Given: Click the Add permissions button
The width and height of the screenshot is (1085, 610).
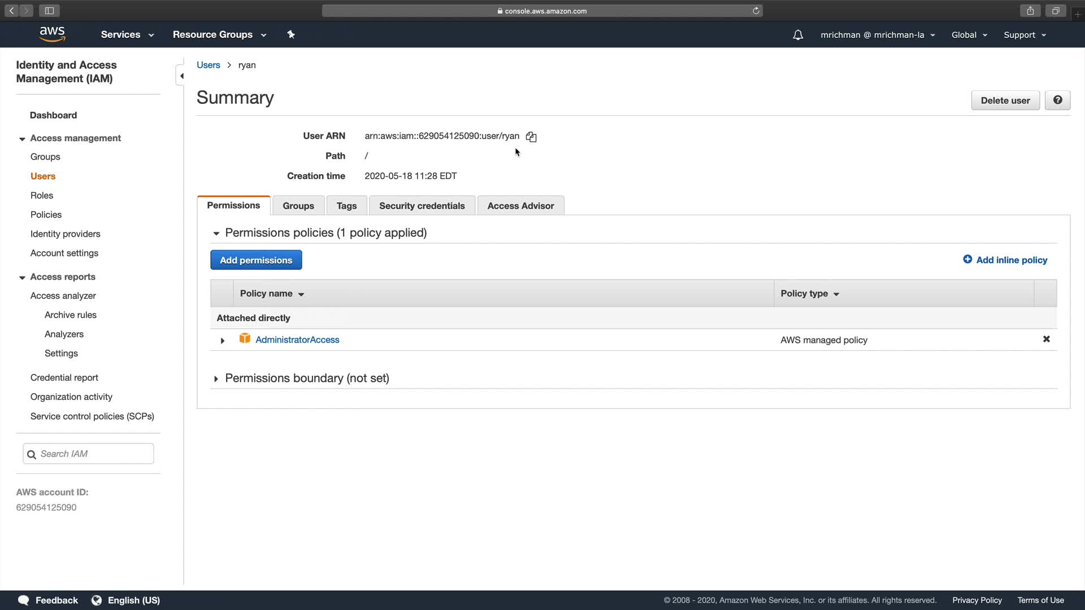Looking at the screenshot, I should [256, 260].
